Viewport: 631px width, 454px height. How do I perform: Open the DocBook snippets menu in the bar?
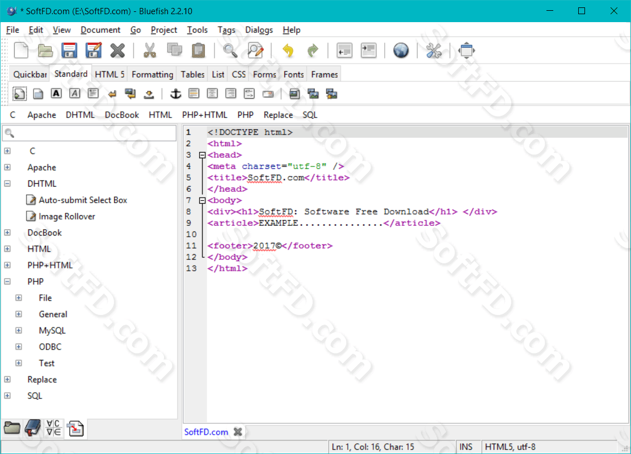pos(121,115)
